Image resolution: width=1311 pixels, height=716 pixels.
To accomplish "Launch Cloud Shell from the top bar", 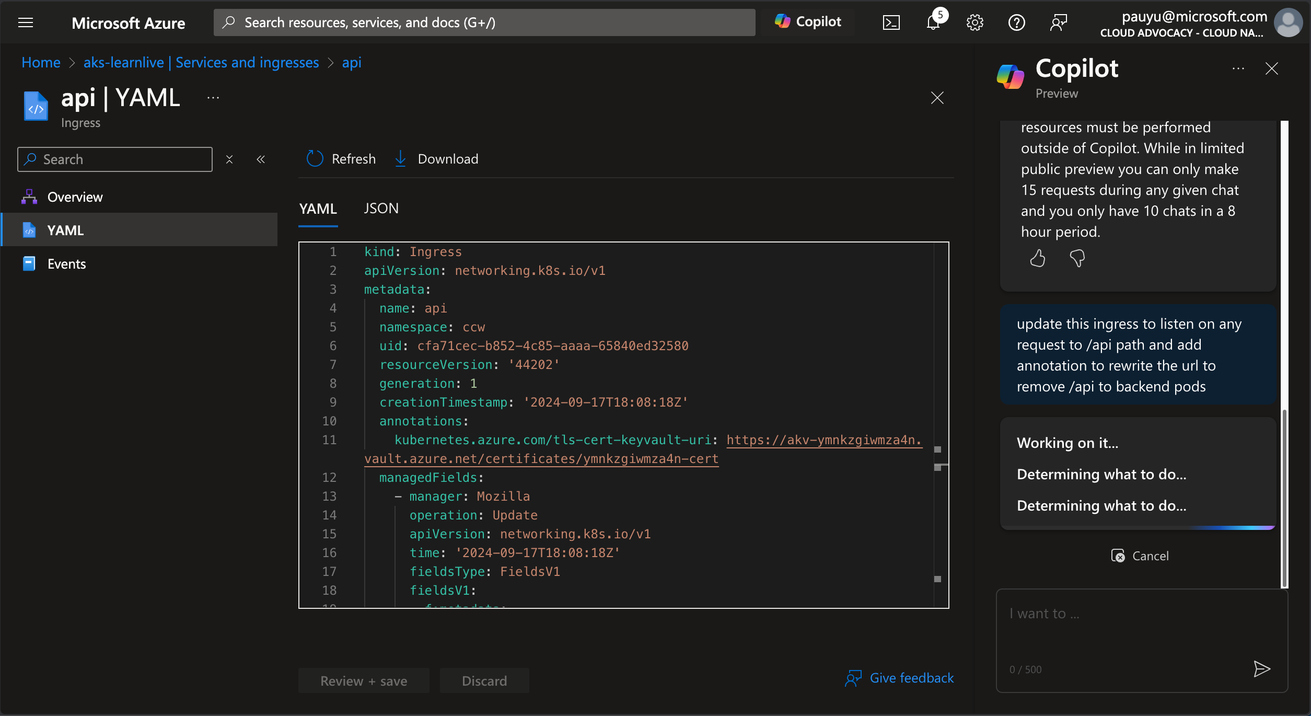I will [891, 22].
